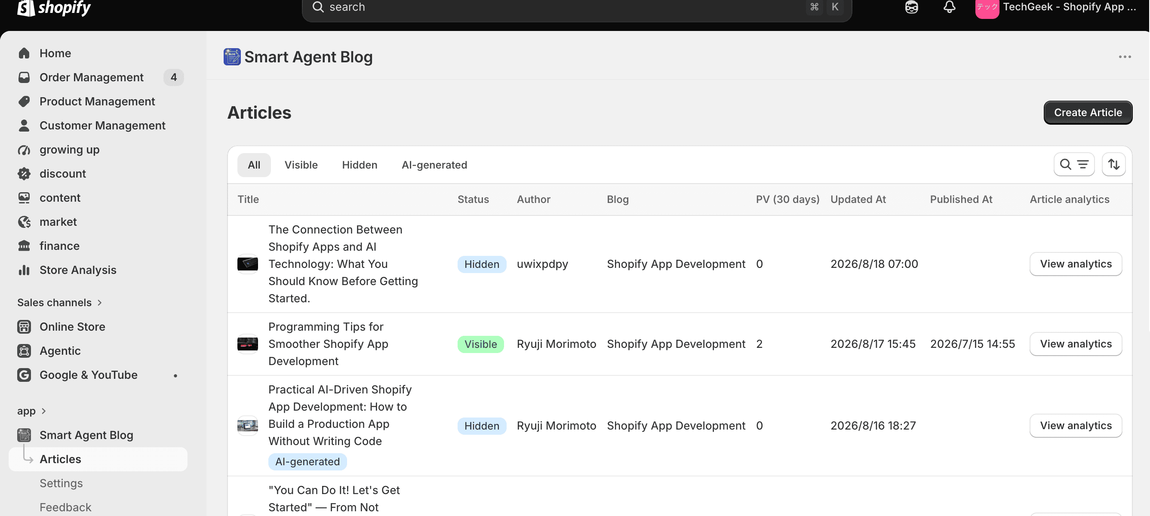
Task: Click the search and filter icon button
Action: [1073, 165]
